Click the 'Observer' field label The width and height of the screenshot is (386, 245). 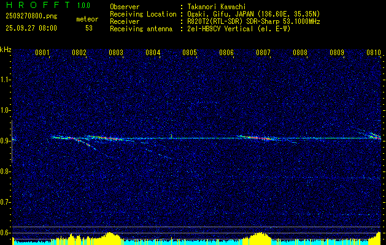[125, 7]
